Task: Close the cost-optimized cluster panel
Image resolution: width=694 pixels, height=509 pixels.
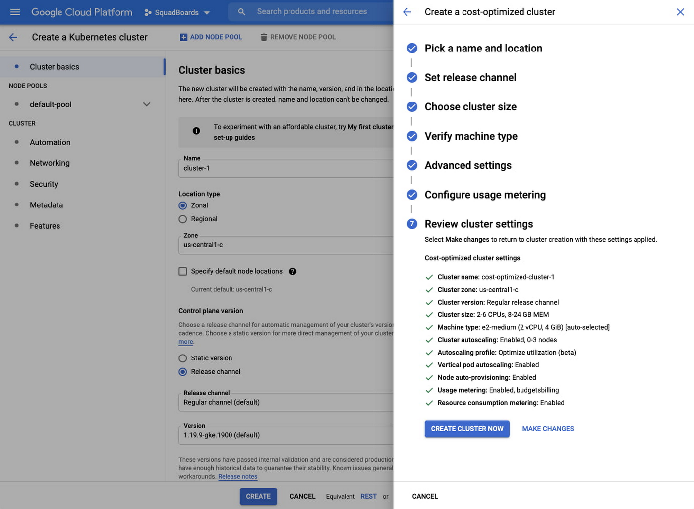Action: tap(680, 12)
